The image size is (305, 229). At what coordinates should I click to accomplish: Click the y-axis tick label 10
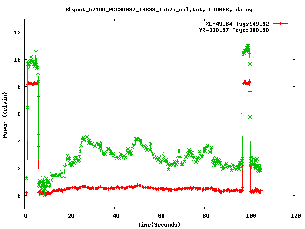[x=17, y=60]
